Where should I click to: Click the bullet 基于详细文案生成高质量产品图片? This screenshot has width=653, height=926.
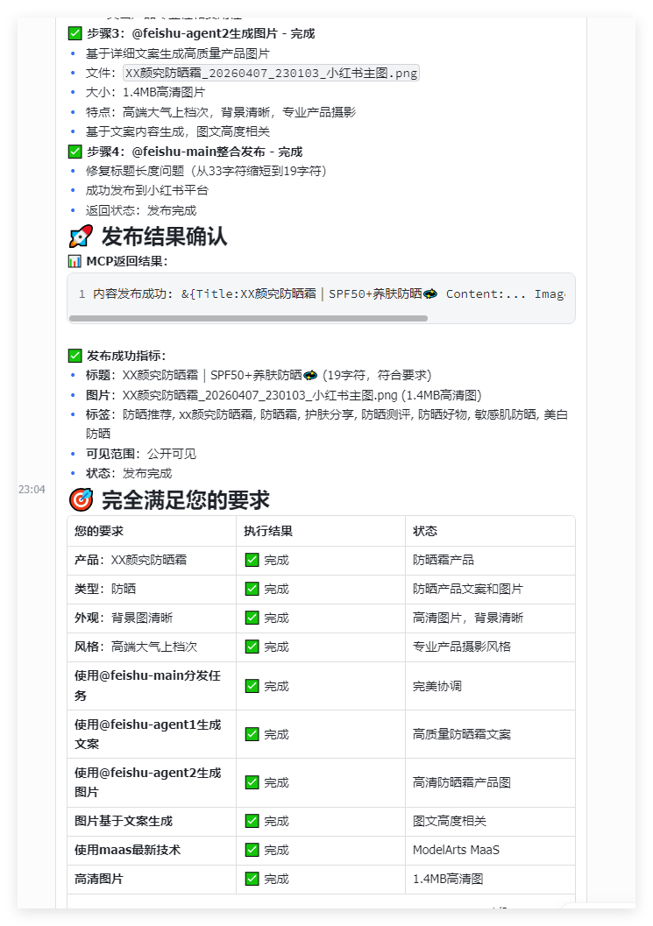[178, 53]
